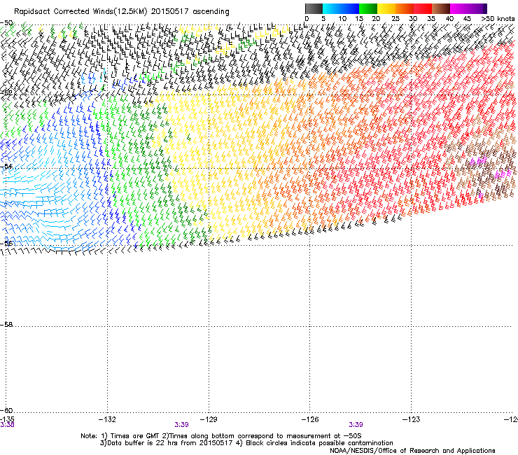The height and width of the screenshot is (455, 518).
Task: Click the NOAA/NESDIS Office of Research credit
Action: [412, 451]
